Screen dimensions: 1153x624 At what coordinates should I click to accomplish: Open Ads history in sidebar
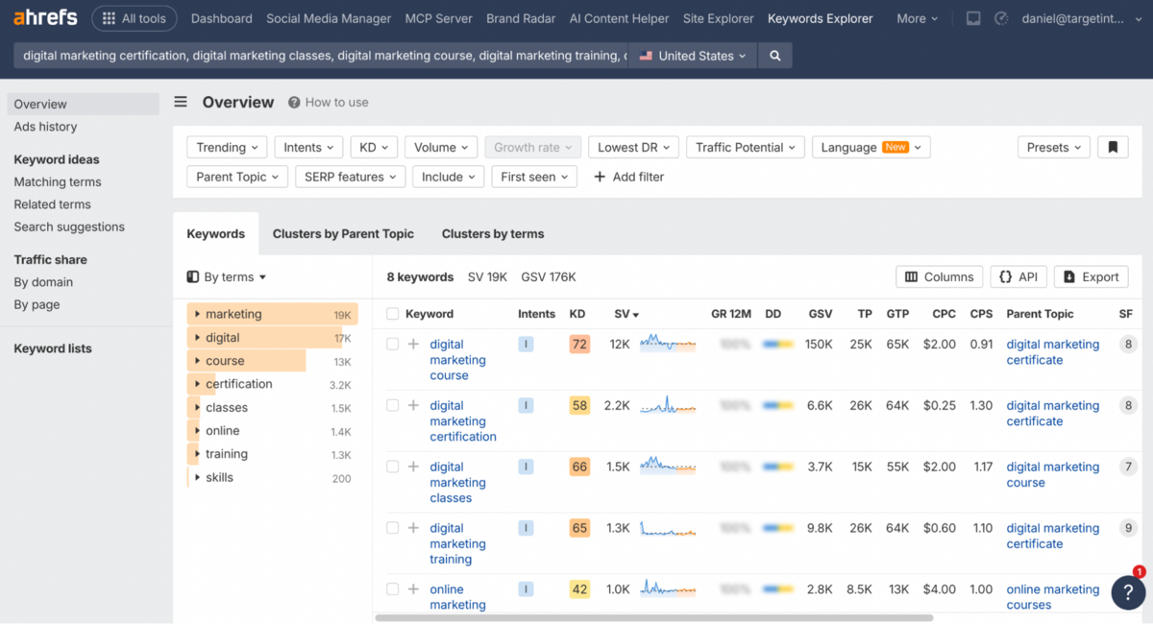click(45, 127)
